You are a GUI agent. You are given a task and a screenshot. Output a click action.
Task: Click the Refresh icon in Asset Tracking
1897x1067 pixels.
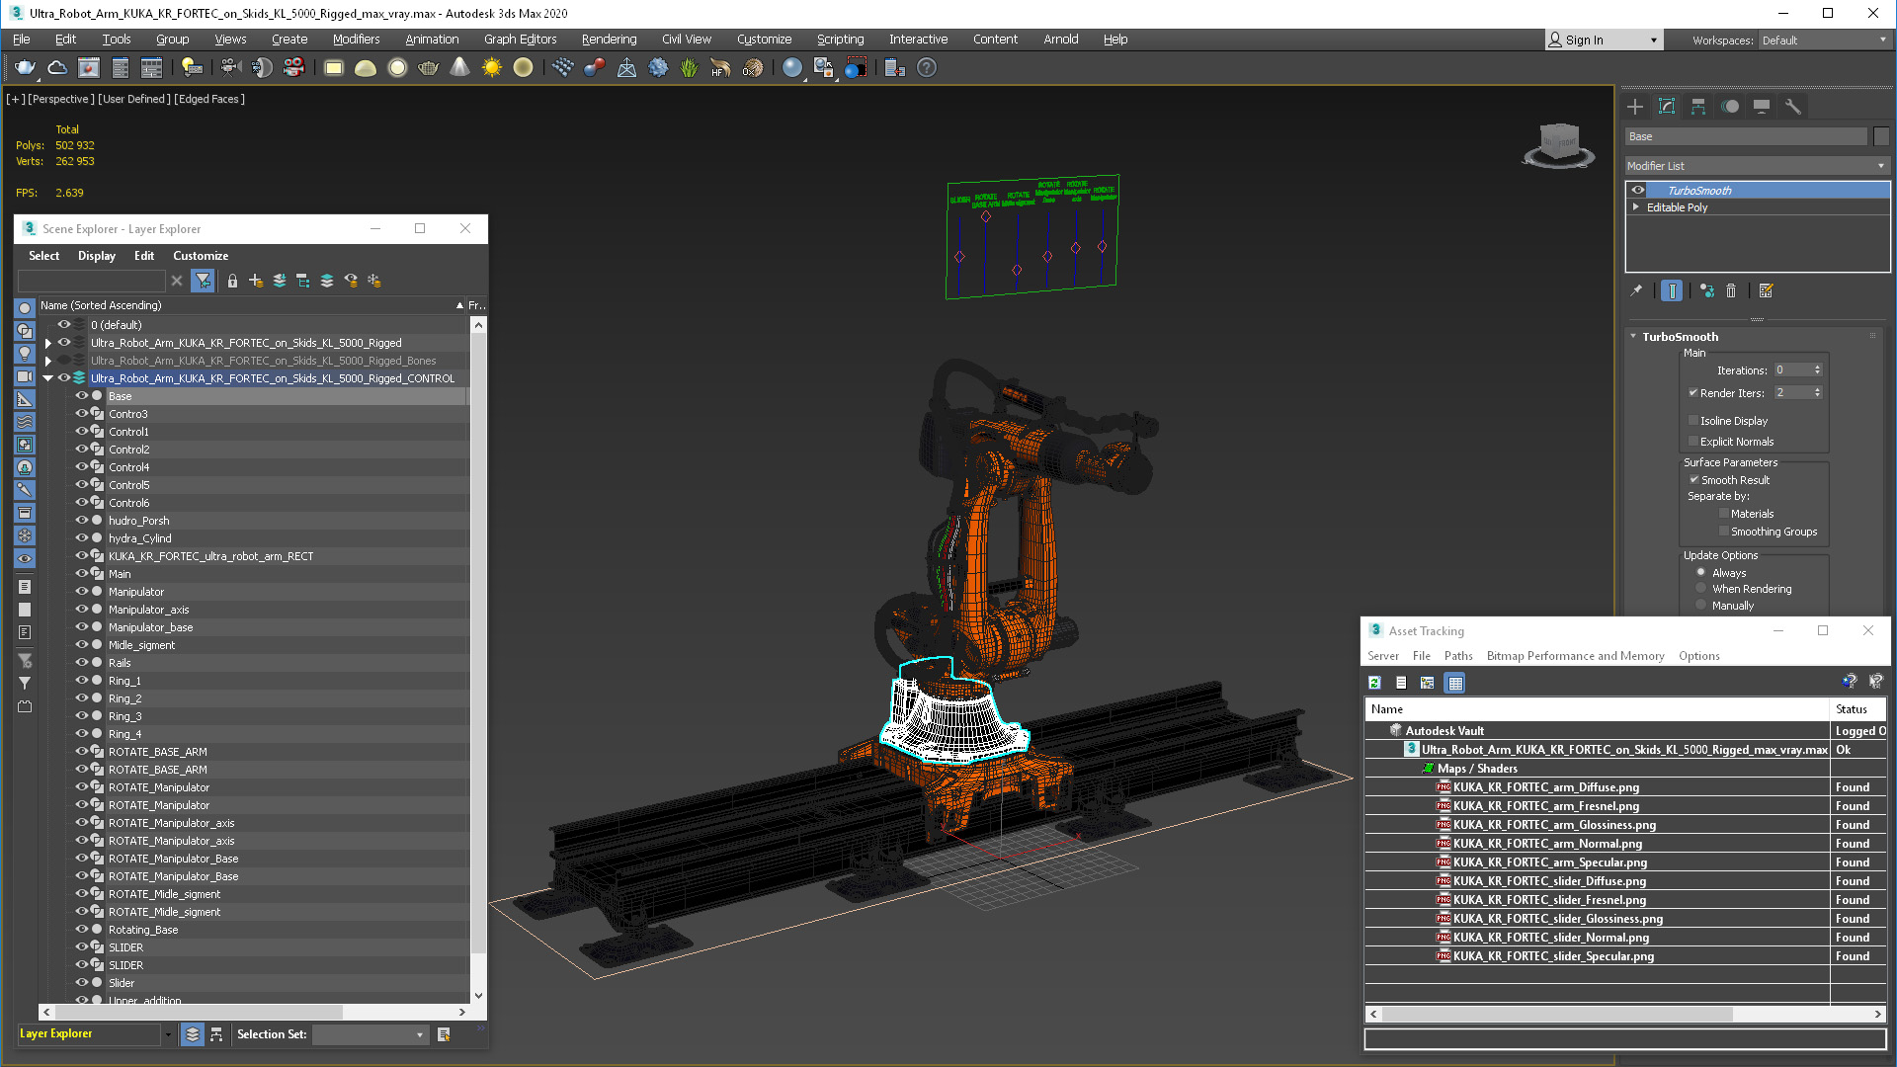pyautogui.click(x=1374, y=683)
